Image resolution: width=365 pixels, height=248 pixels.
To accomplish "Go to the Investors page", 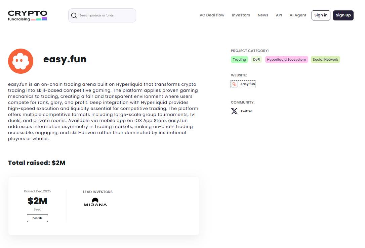I will coord(241,15).
